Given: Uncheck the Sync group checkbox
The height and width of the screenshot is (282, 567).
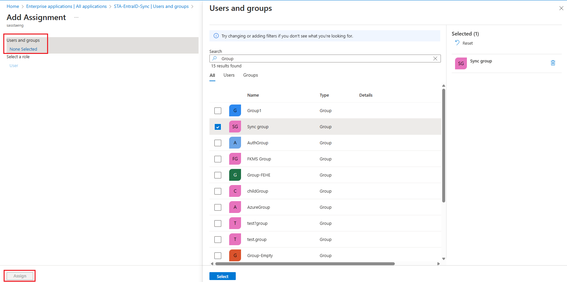Looking at the screenshot, I should (218, 127).
